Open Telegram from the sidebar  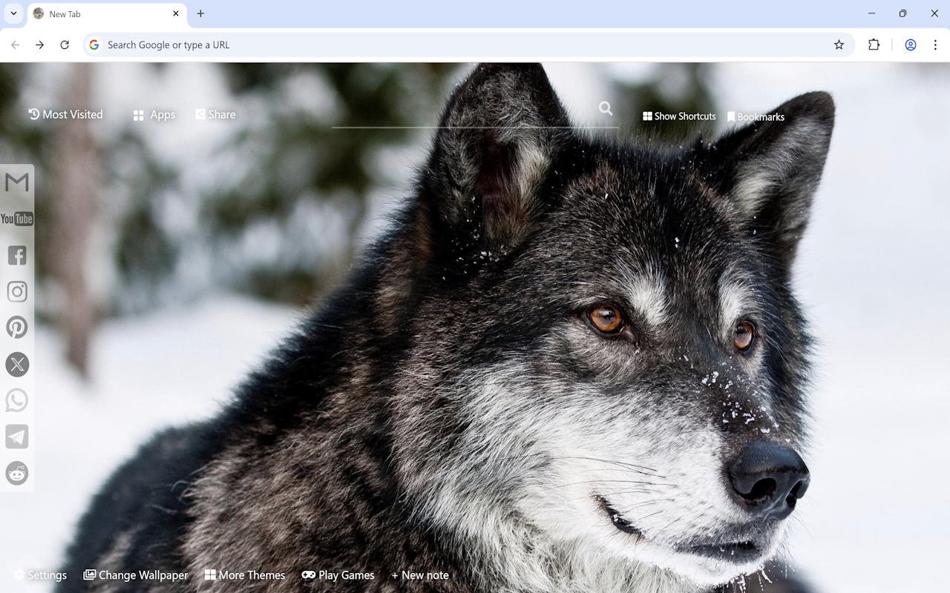click(16, 436)
